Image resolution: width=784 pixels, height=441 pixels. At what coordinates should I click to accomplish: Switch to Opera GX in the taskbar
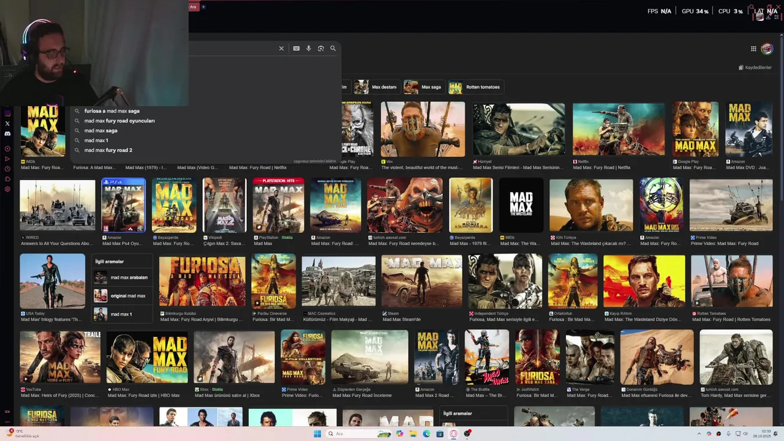tap(454, 434)
